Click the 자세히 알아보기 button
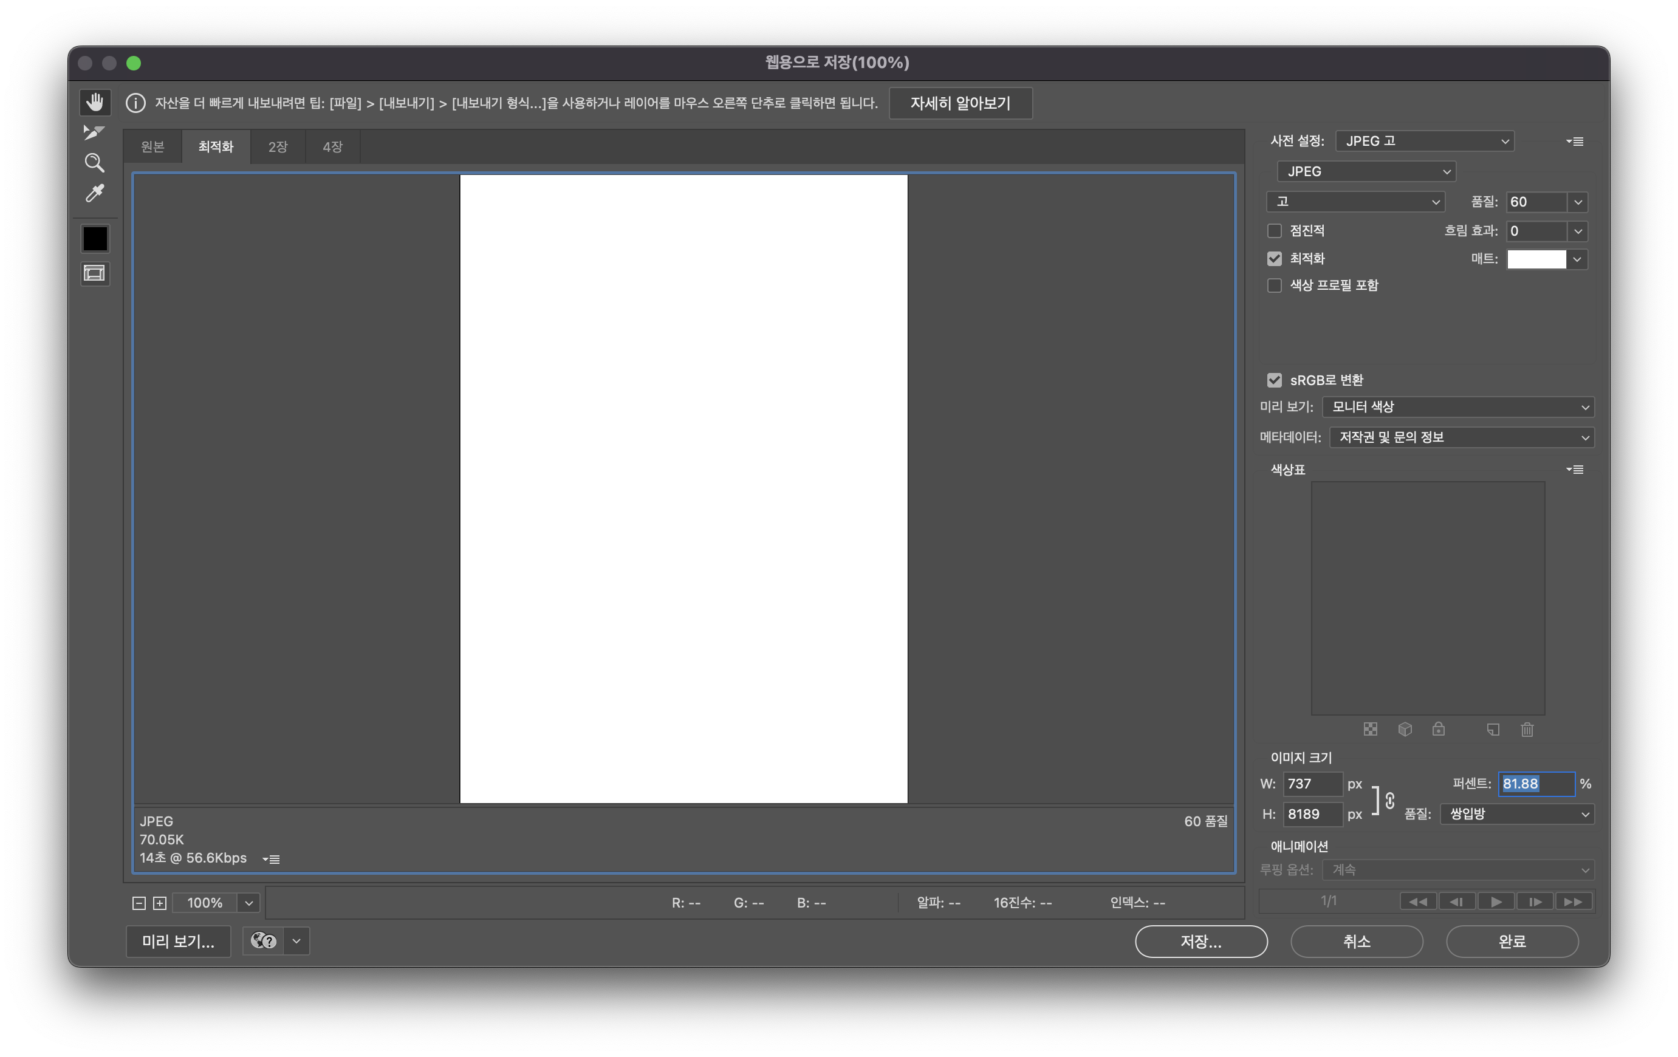 pos(961,103)
